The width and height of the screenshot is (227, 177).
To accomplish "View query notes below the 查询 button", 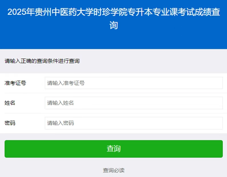I will [x=114, y=170].
